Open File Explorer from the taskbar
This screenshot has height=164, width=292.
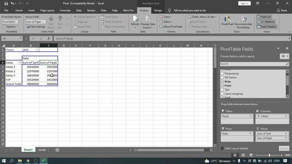click(x=20, y=161)
